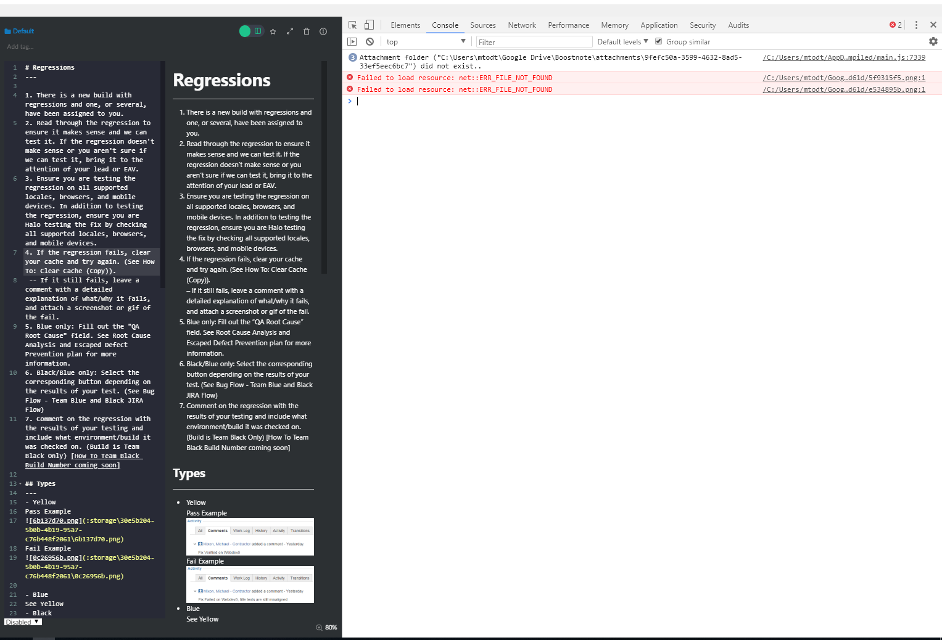The height and width of the screenshot is (640, 942).
Task: Open the Default levels dropdown
Action: [622, 41]
